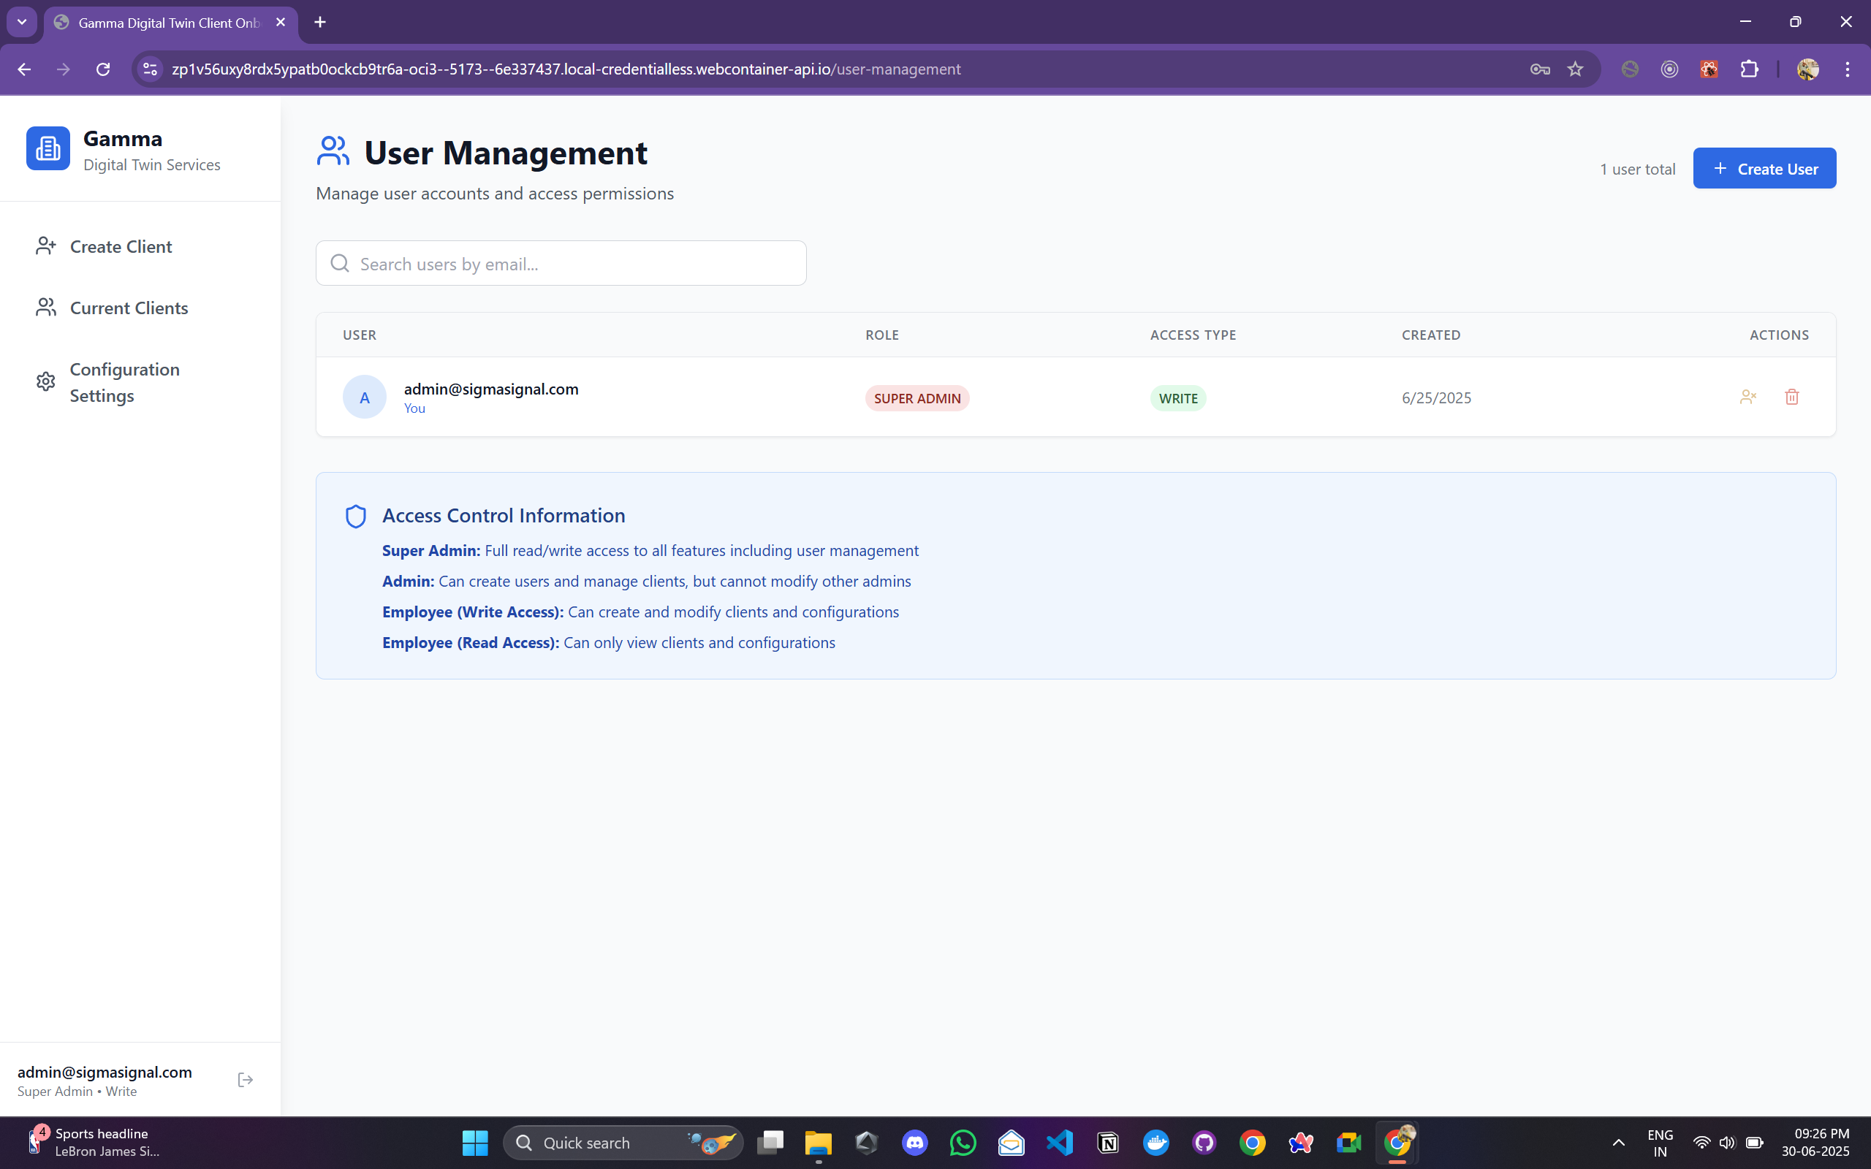
Task: Click the Gamma logo icon
Action: click(x=48, y=148)
